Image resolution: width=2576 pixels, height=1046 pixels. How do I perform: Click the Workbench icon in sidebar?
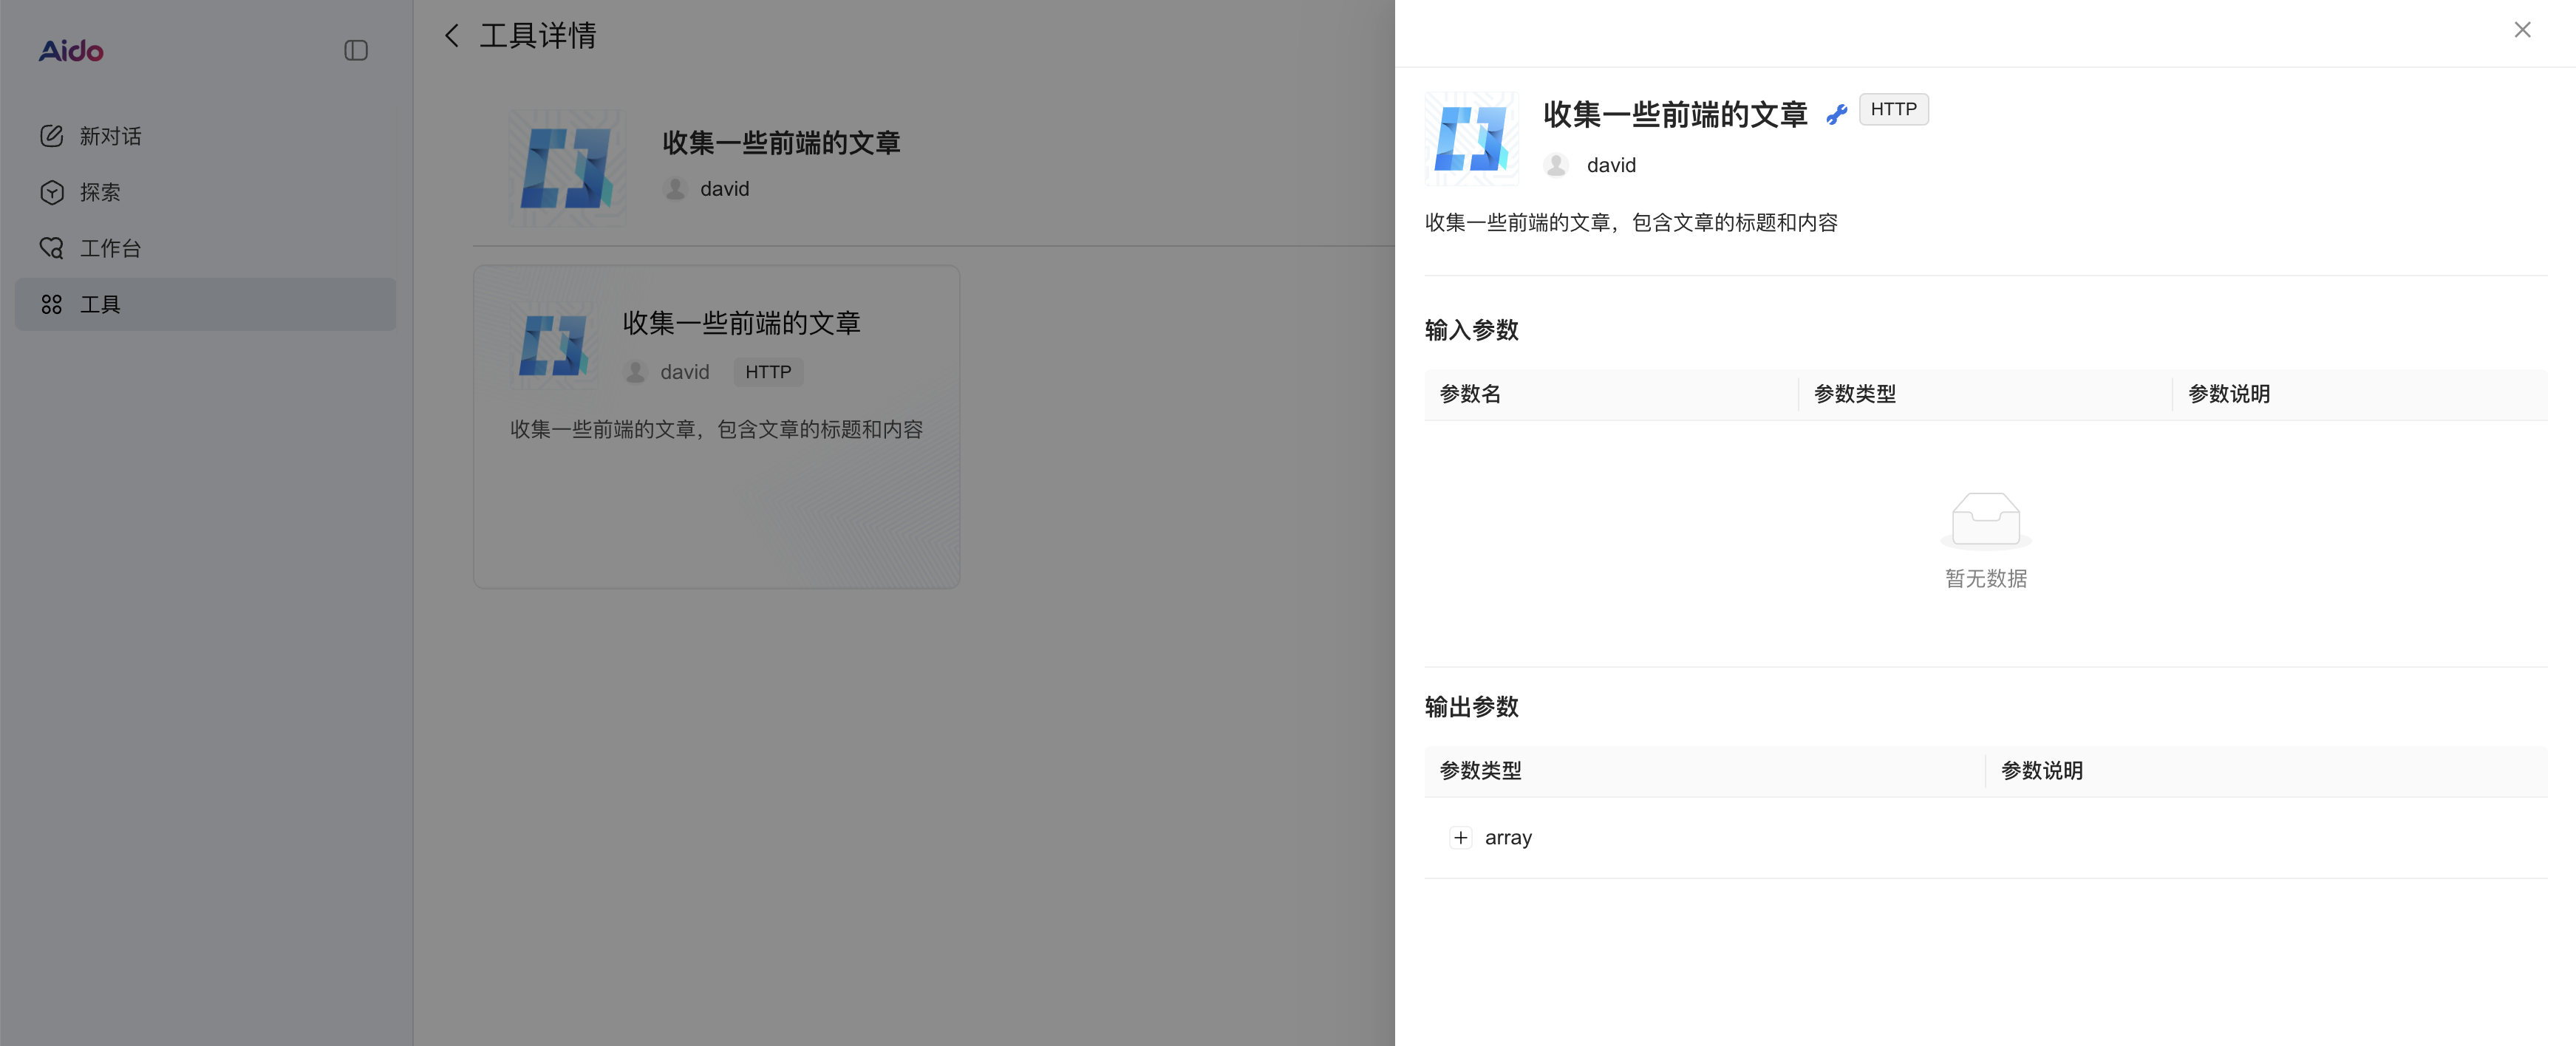click(x=51, y=248)
